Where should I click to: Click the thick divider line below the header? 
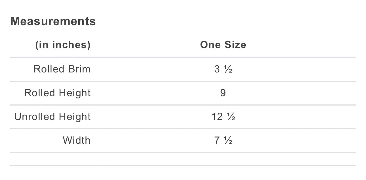[183, 57]
